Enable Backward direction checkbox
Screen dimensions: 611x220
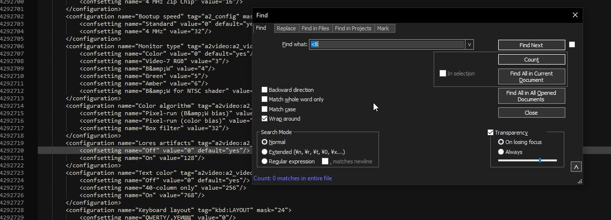[x=265, y=90]
